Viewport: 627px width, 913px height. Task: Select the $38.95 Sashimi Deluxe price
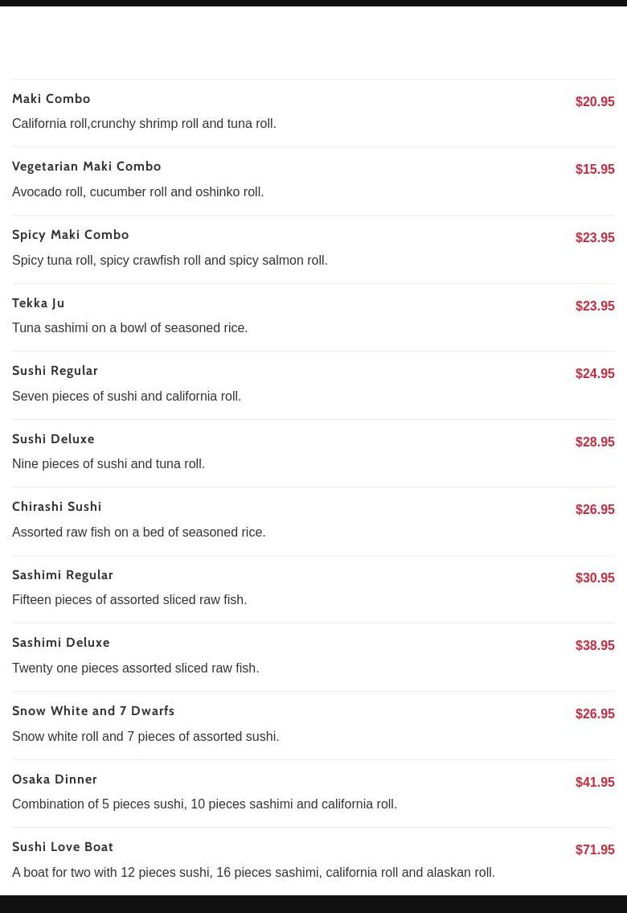595,646
